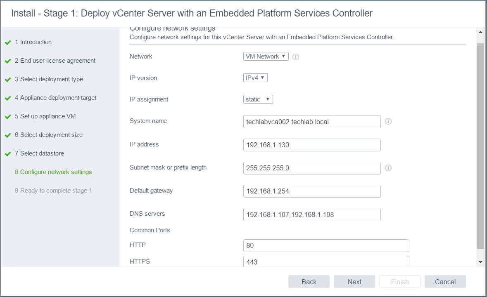487x297 pixels.
Task: Click the Default gateway input field
Action: click(x=312, y=191)
